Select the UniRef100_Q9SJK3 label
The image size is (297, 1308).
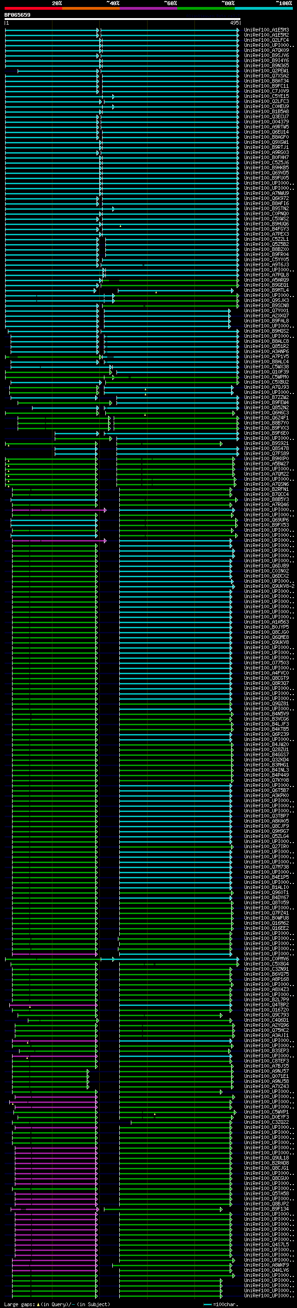tap(266, 301)
